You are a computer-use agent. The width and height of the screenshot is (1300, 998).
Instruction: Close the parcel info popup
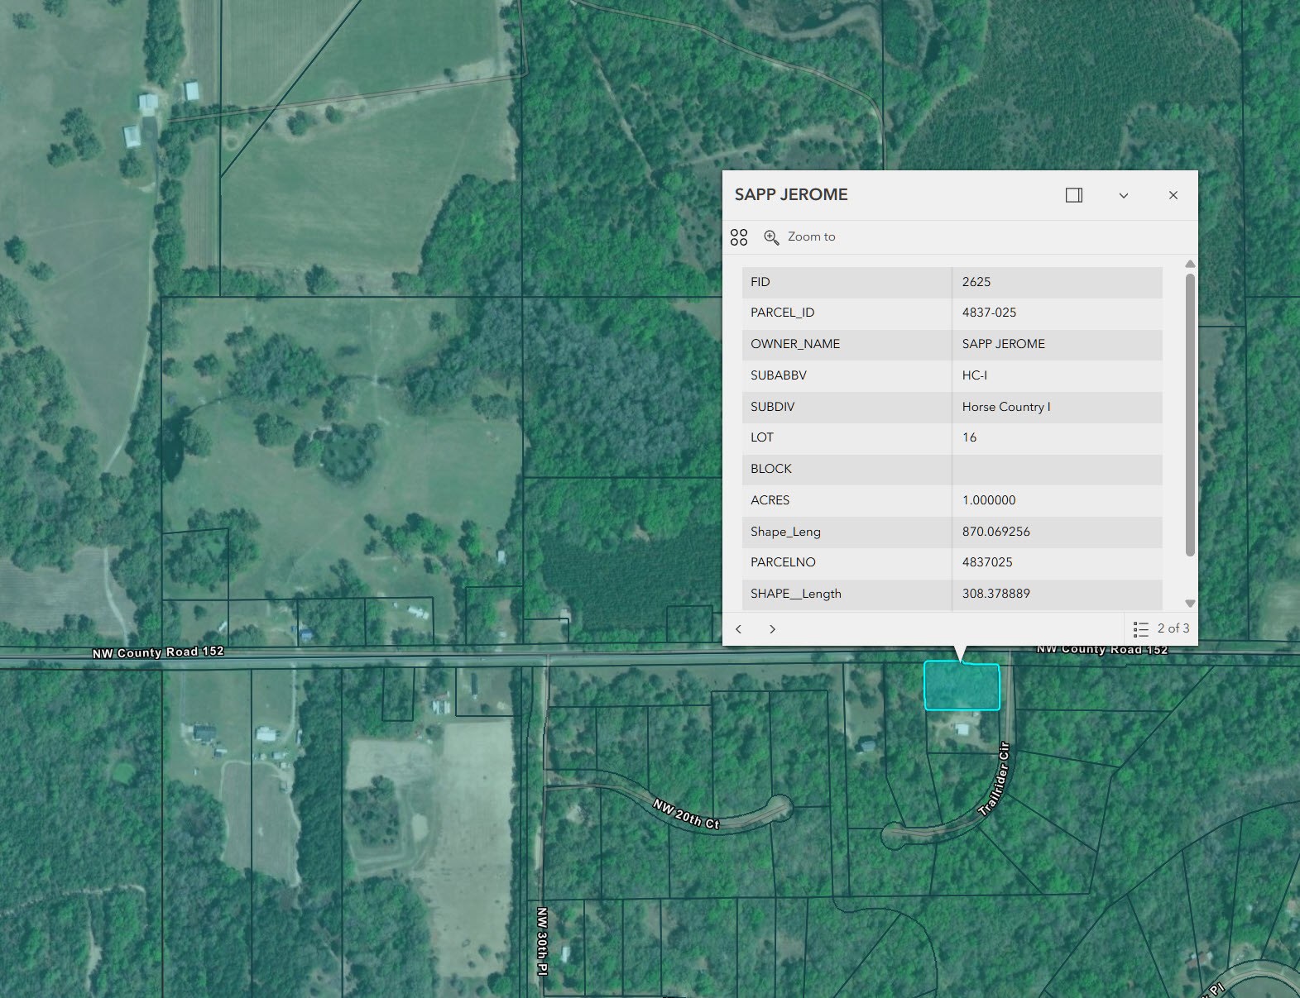[1173, 195]
